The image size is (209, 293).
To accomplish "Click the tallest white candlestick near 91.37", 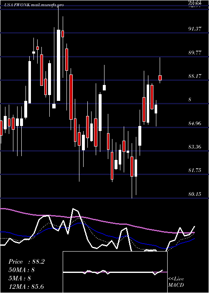I will (59, 65).
